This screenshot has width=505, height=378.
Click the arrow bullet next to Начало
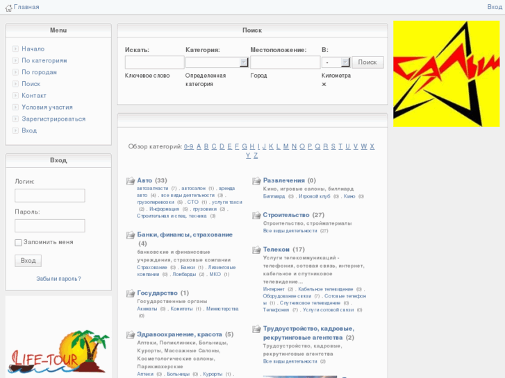pos(15,49)
